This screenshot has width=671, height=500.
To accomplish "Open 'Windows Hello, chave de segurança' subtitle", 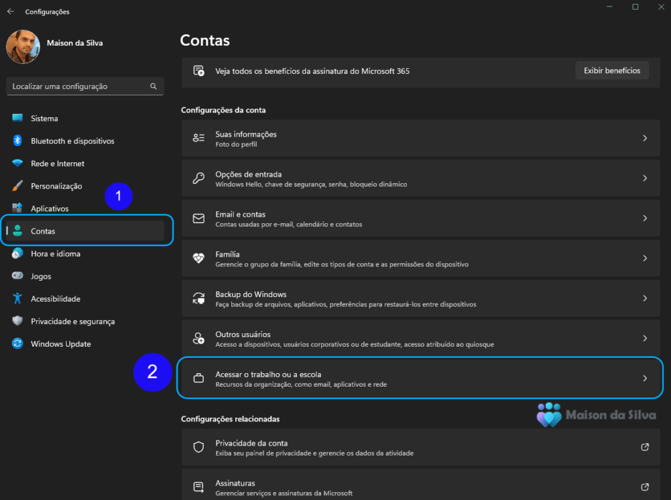I will point(311,185).
